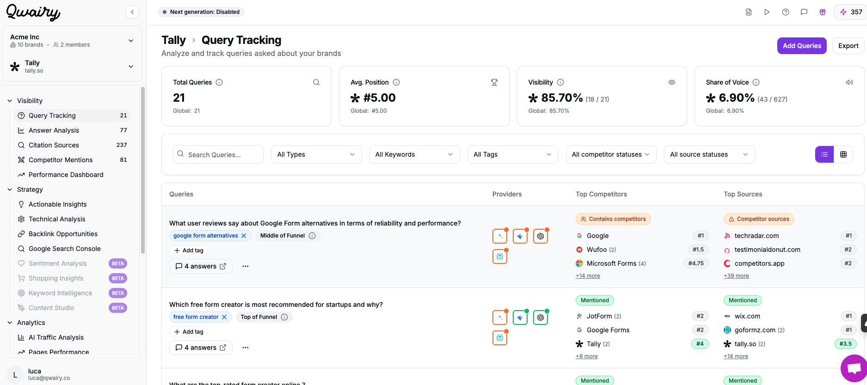Switch to list view layout
This screenshot has height=385, width=867.
point(824,154)
